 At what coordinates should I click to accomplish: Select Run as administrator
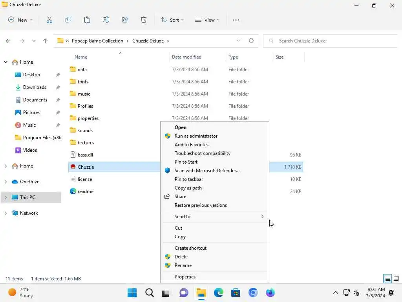215,136
